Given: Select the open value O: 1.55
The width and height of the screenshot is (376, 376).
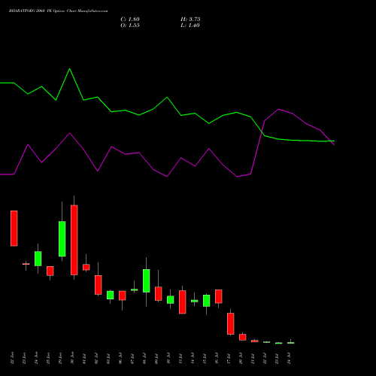Looking at the screenshot, I should point(130,26).
